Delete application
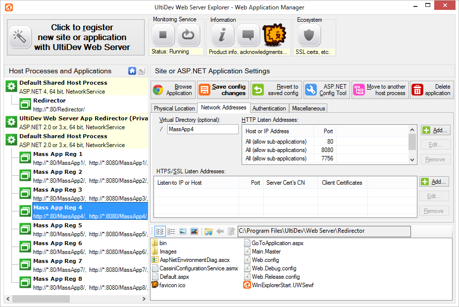 [x=432, y=90]
